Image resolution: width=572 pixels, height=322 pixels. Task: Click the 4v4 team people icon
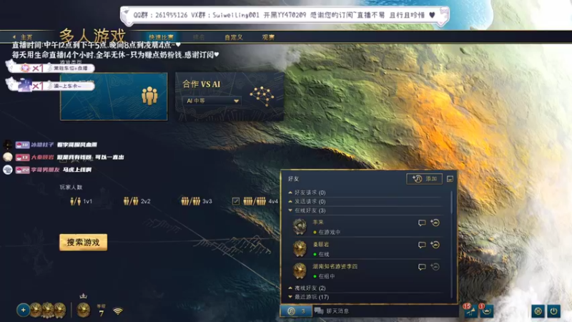[255, 201]
